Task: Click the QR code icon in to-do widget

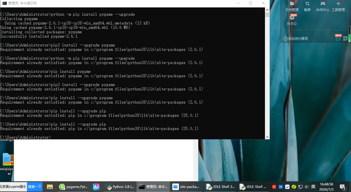Action: 345,38
